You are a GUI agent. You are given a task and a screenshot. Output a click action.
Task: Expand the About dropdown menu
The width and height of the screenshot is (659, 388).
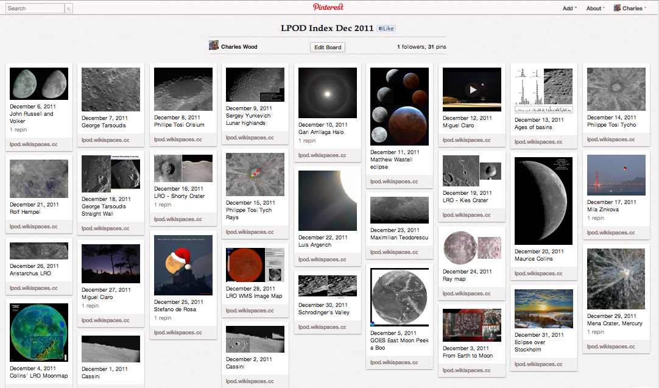coord(595,9)
